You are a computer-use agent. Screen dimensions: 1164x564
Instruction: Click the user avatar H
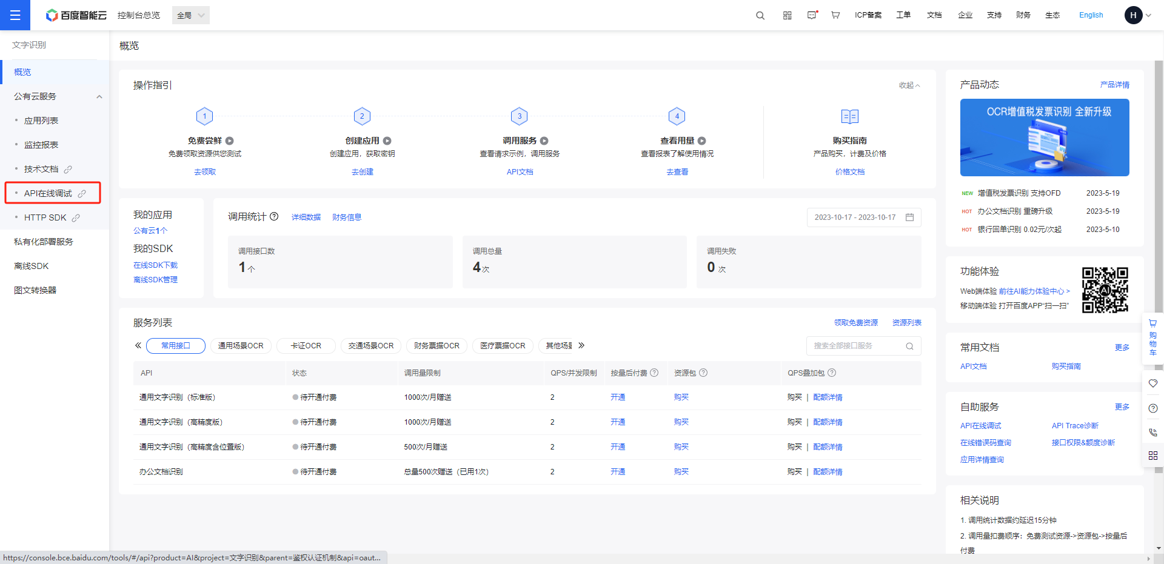click(x=1133, y=15)
